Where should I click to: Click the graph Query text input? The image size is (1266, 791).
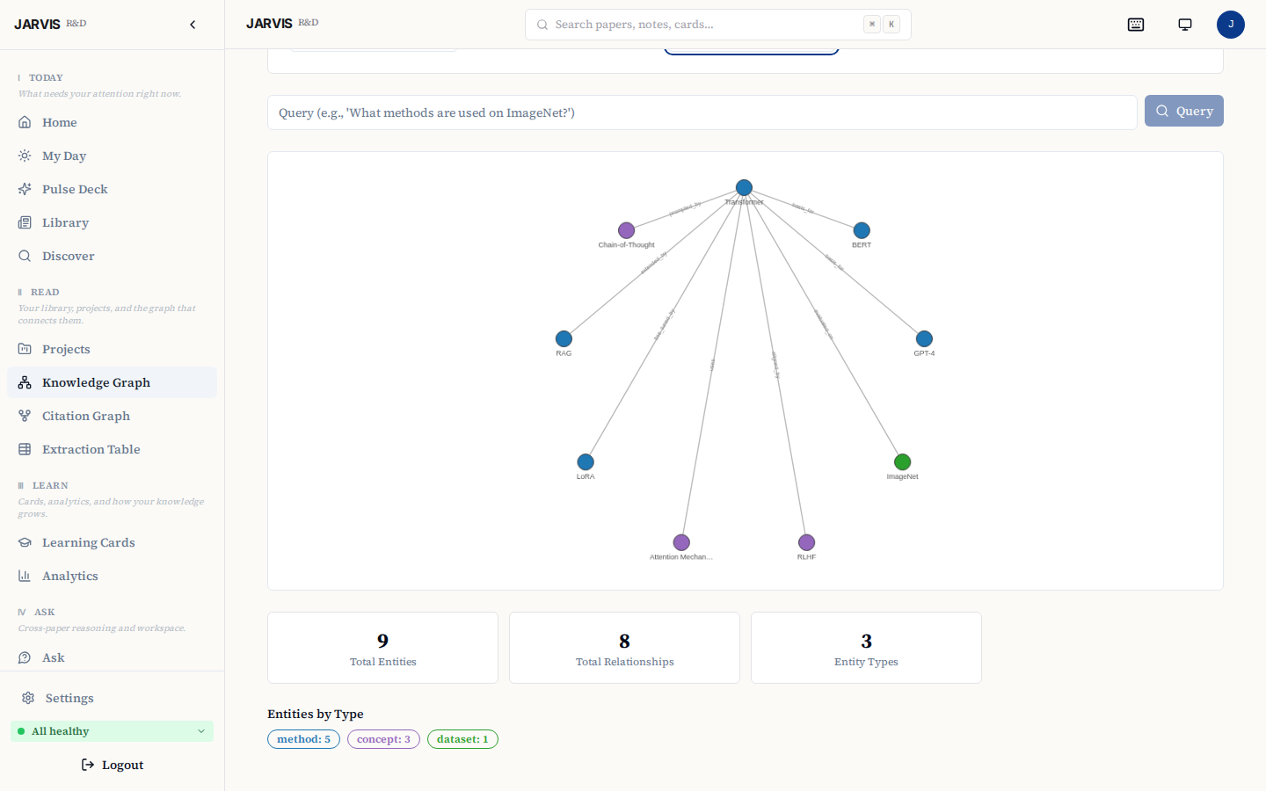(702, 112)
